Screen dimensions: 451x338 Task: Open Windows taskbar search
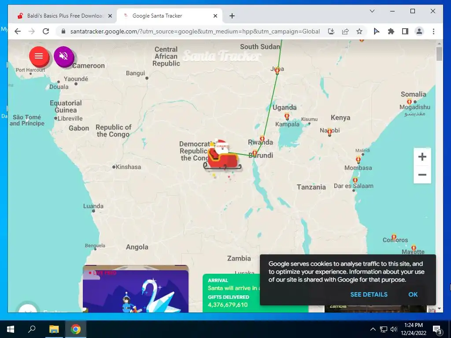pos(32,329)
